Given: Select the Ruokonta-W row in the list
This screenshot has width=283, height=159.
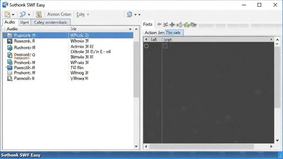Looking at the screenshot, I should (x=68, y=47).
